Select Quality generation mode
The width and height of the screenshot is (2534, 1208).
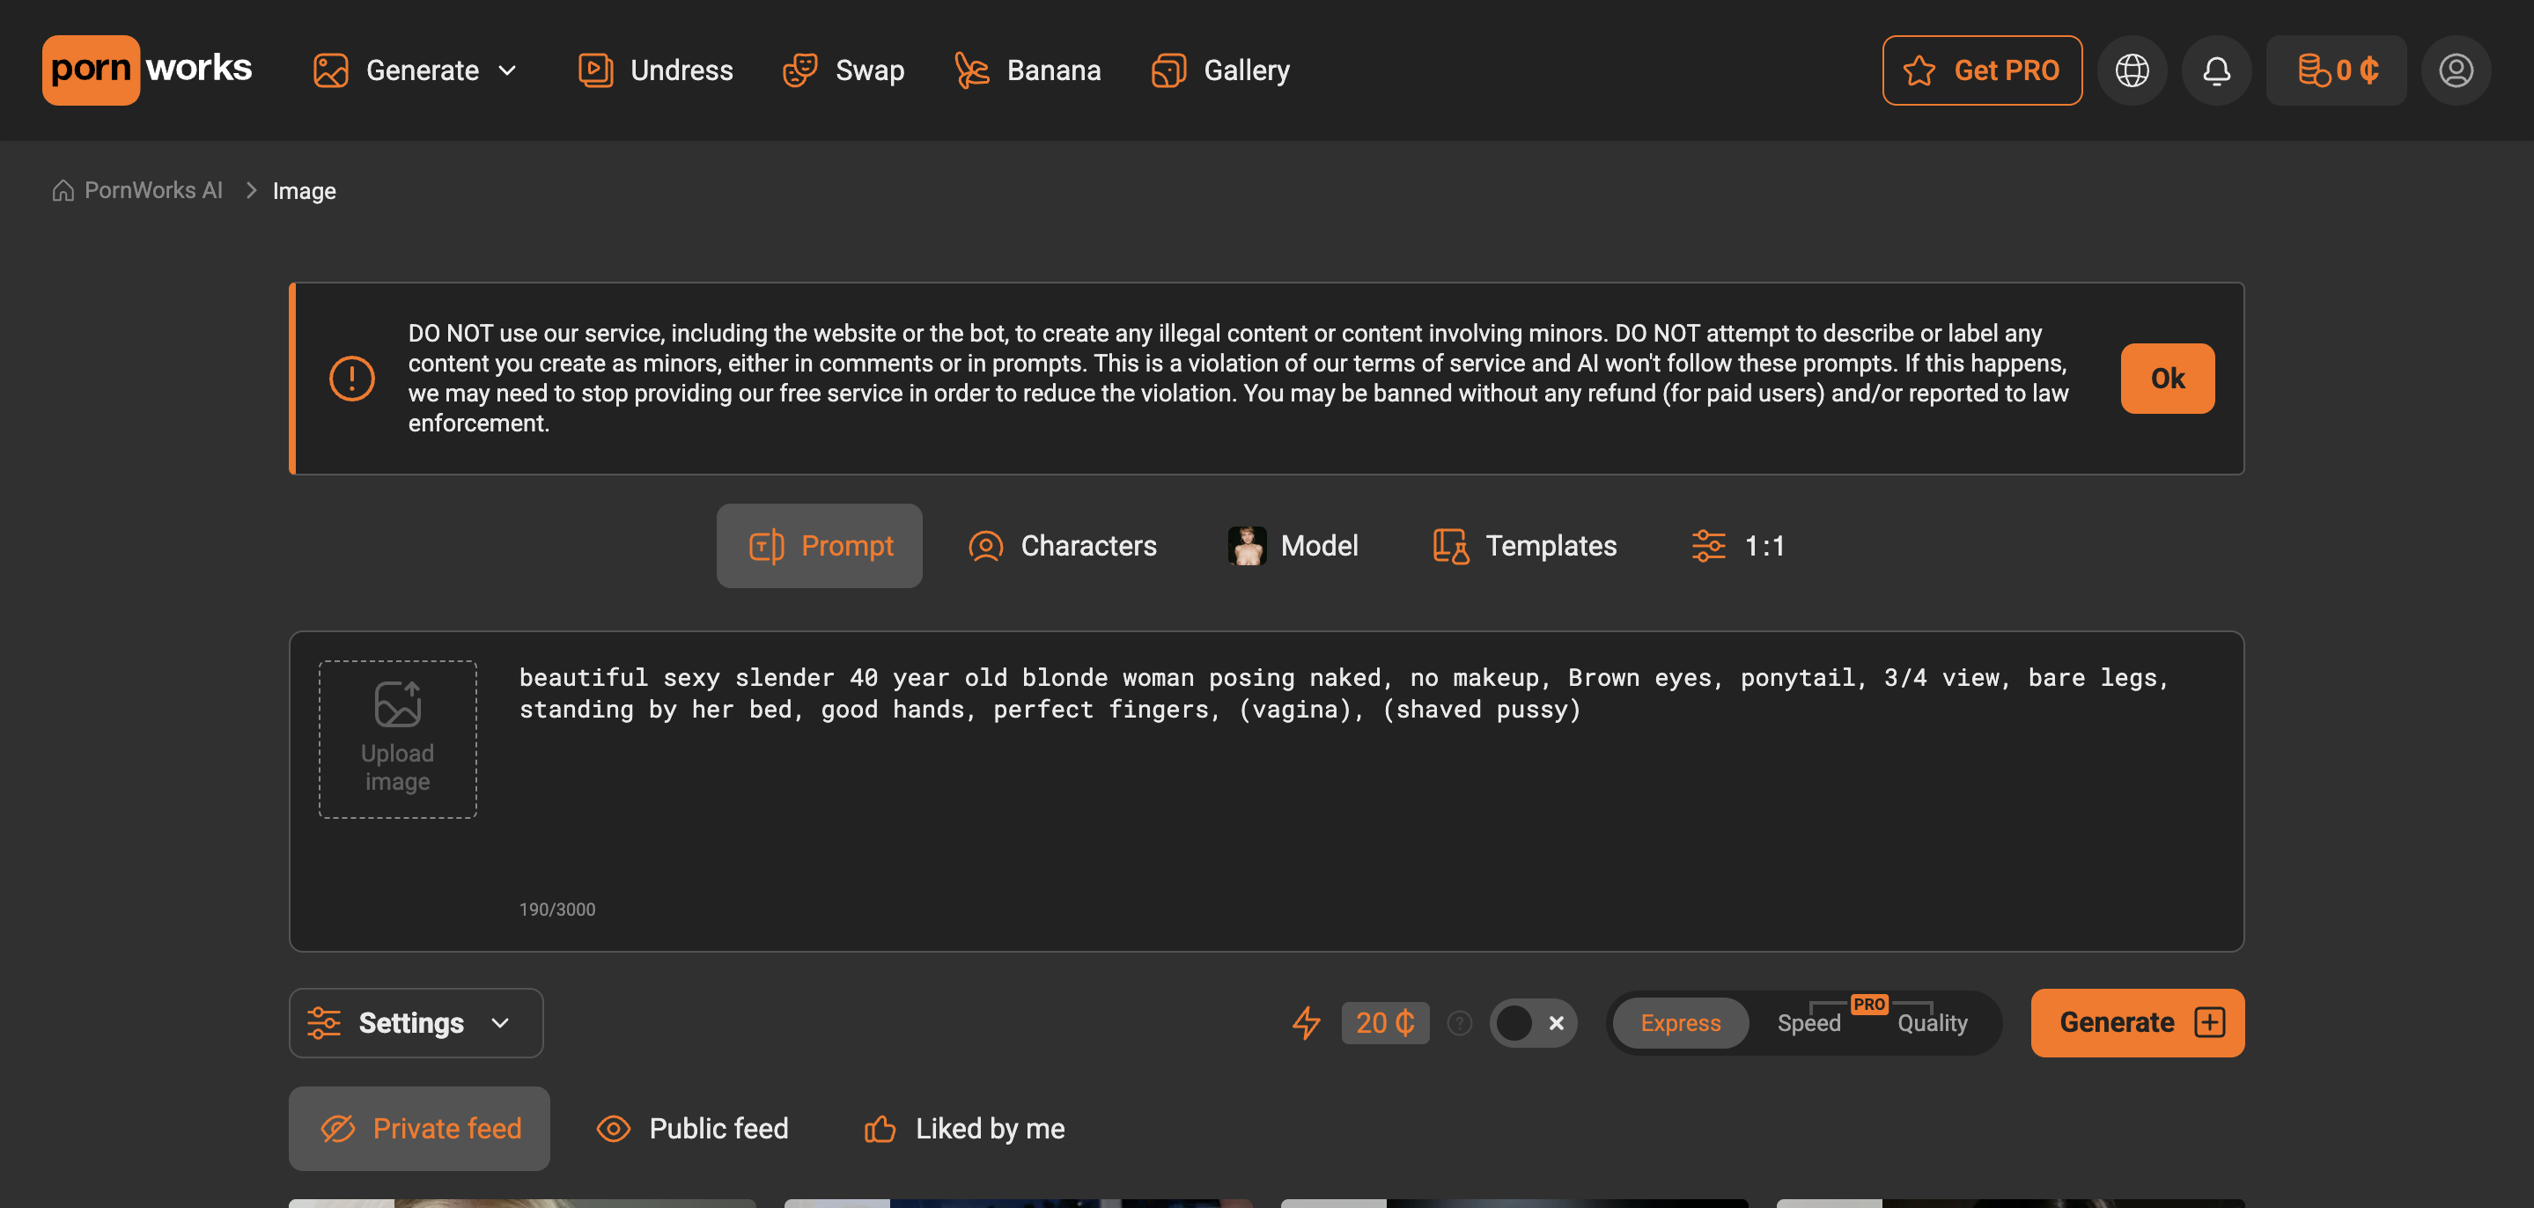pyautogui.click(x=1932, y=1023)
